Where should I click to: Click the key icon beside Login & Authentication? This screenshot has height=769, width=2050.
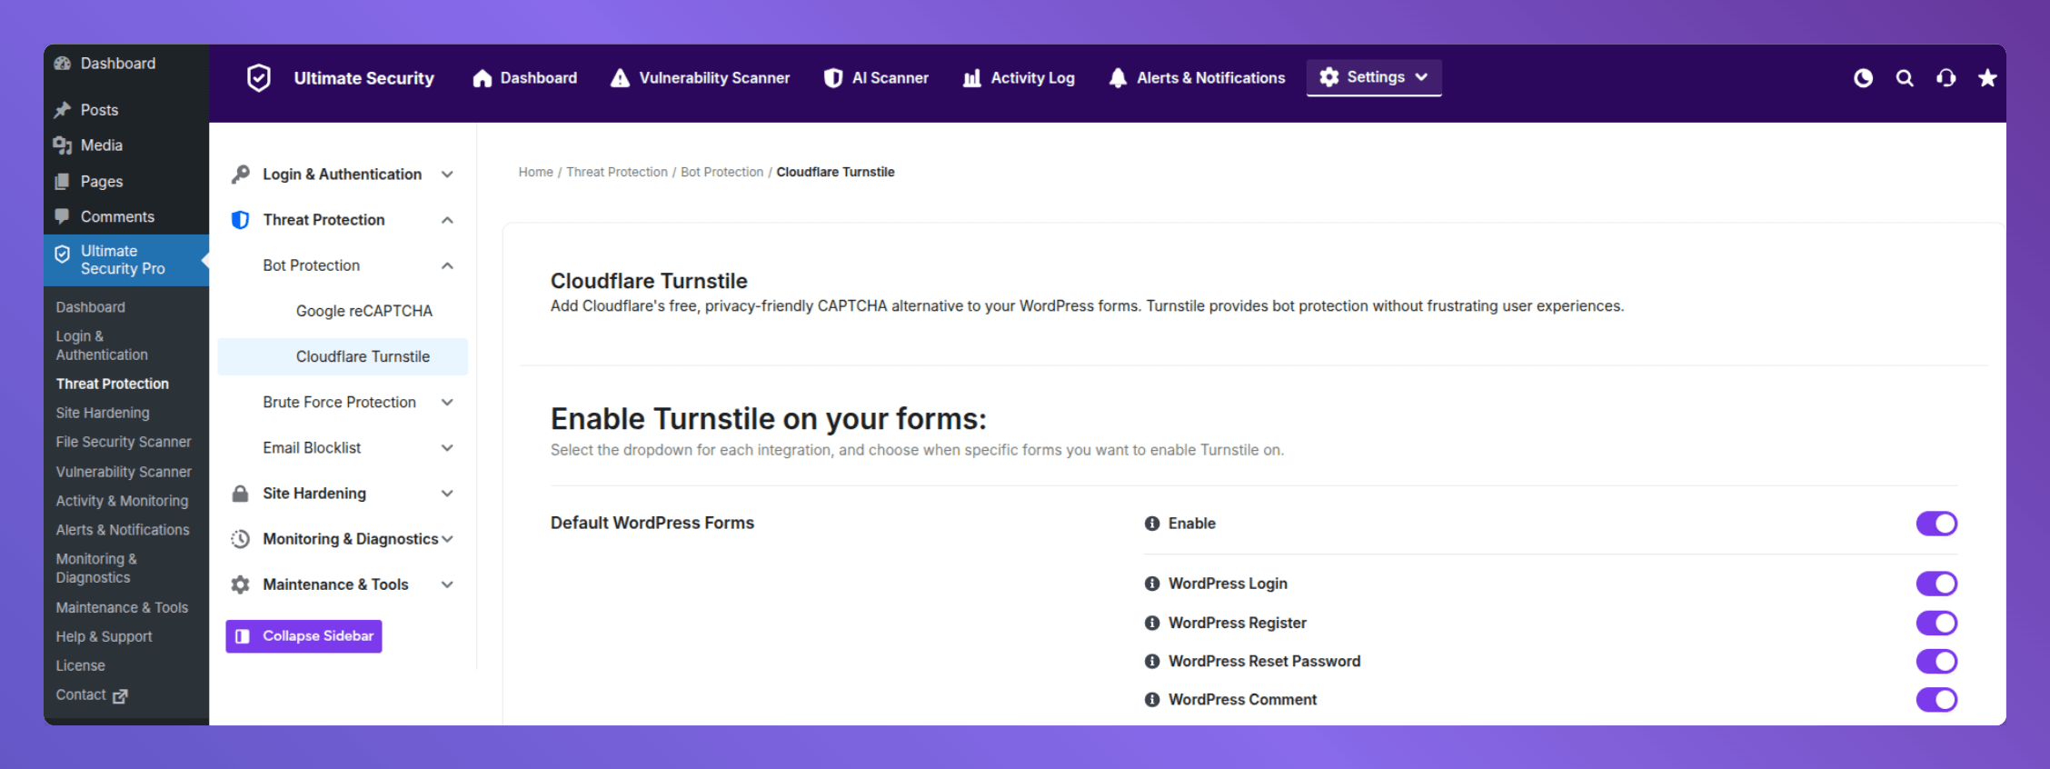(x=240, y=174)
